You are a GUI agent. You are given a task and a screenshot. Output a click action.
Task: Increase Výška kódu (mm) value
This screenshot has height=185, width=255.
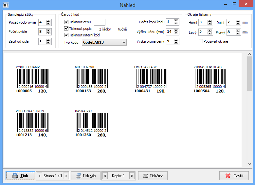pos(176,30)
